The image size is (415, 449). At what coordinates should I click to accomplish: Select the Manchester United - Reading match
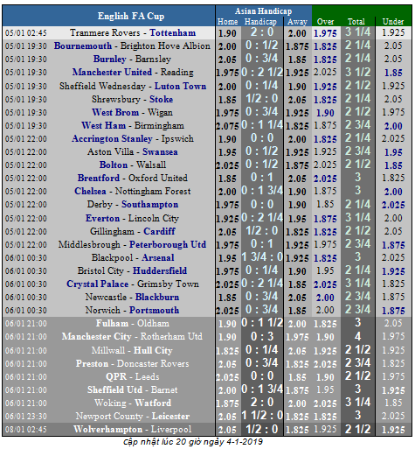(133, 72)
